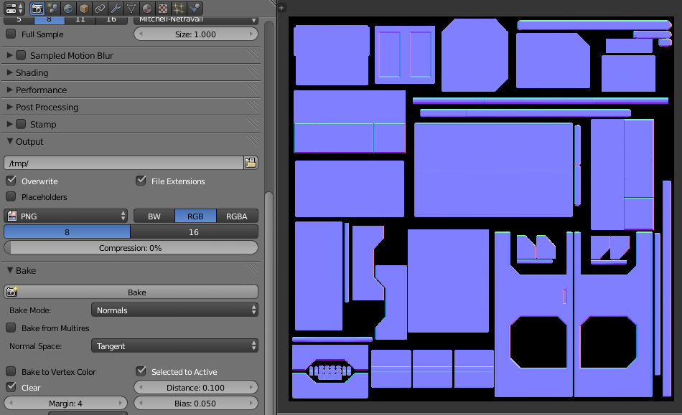Increase the Size value with right arrow

click(x=251, y=34)
